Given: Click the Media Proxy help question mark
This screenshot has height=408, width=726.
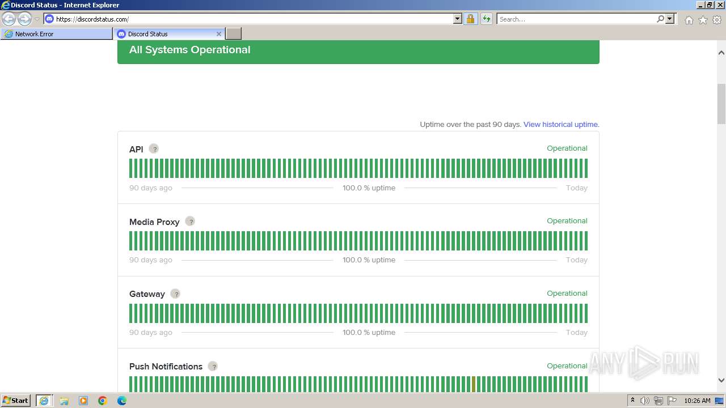Looking at the screenshot, I should click(190, 222).
